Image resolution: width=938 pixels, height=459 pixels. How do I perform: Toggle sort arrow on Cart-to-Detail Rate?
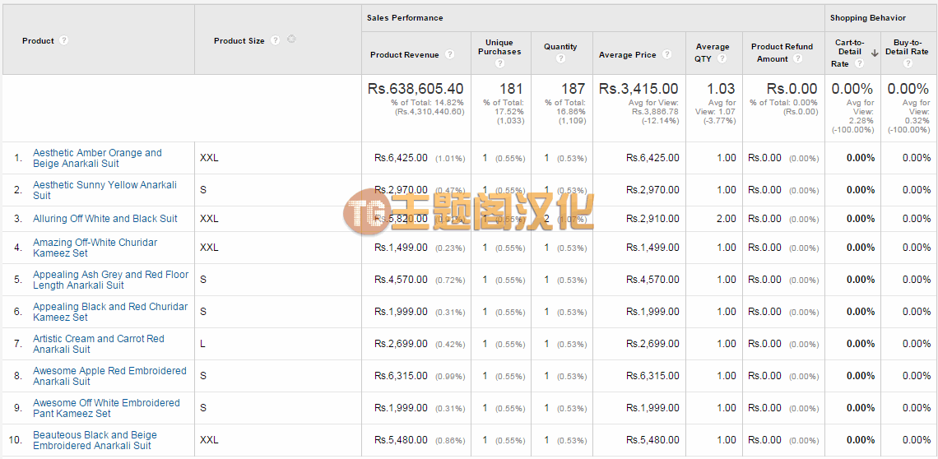tap(874, 53)
